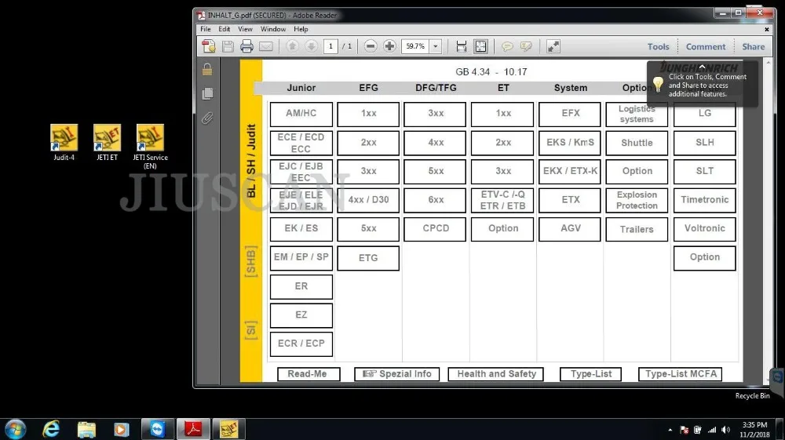785x440 pixels.
Task: Click the 59.7% zoom value field
Action: [415, 46]
